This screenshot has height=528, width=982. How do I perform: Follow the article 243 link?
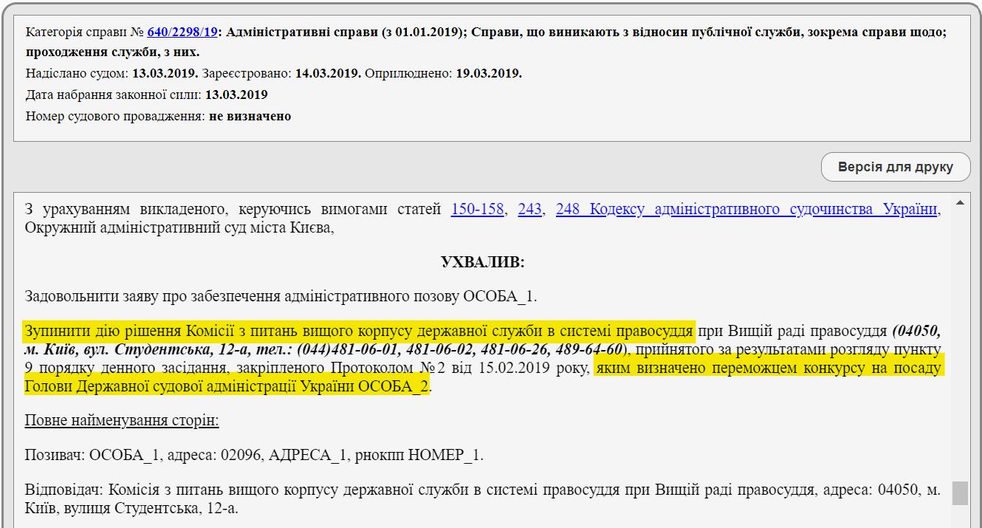point(529,210)
